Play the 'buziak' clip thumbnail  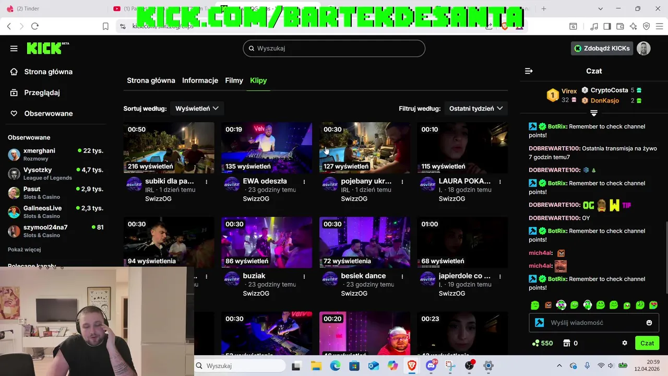[267, 242]
